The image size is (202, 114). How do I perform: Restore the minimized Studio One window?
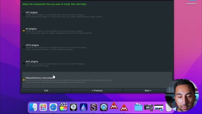tap(149, 108)
